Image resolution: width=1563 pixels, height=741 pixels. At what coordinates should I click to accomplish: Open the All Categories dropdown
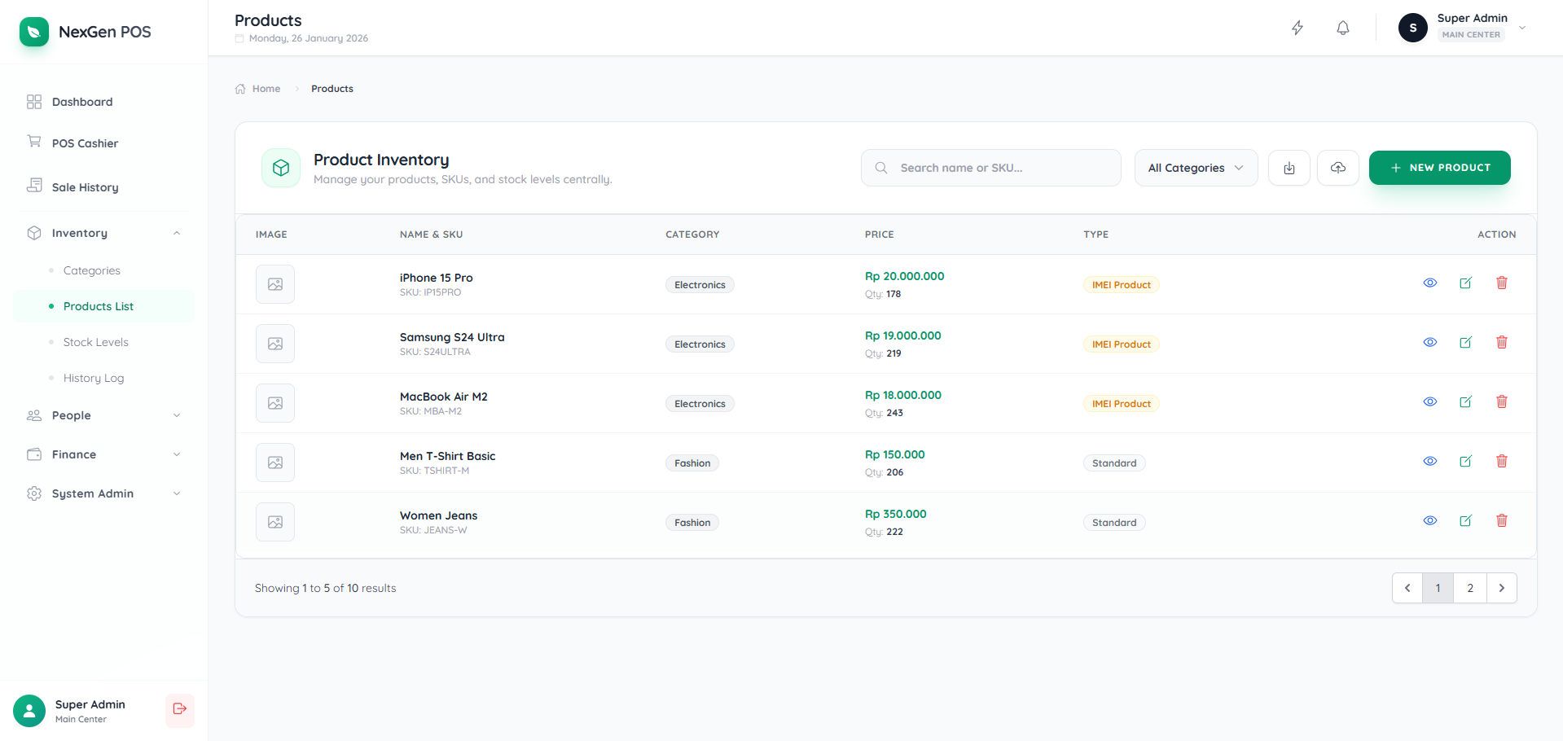(x=1195, y=168)
